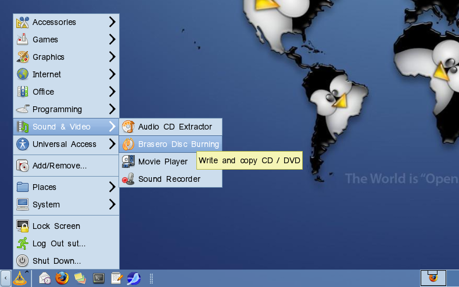Click the Internet globe icon

pos(23,74)
